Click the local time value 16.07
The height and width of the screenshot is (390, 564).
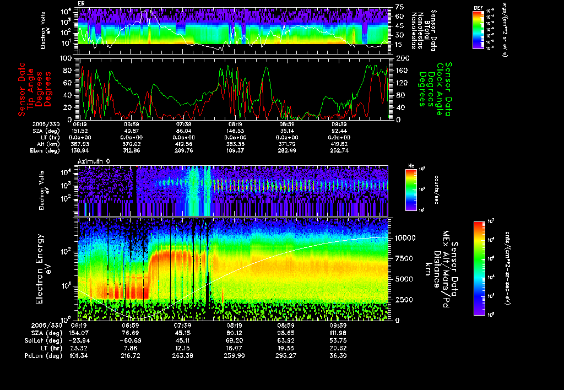coord(235,348)
